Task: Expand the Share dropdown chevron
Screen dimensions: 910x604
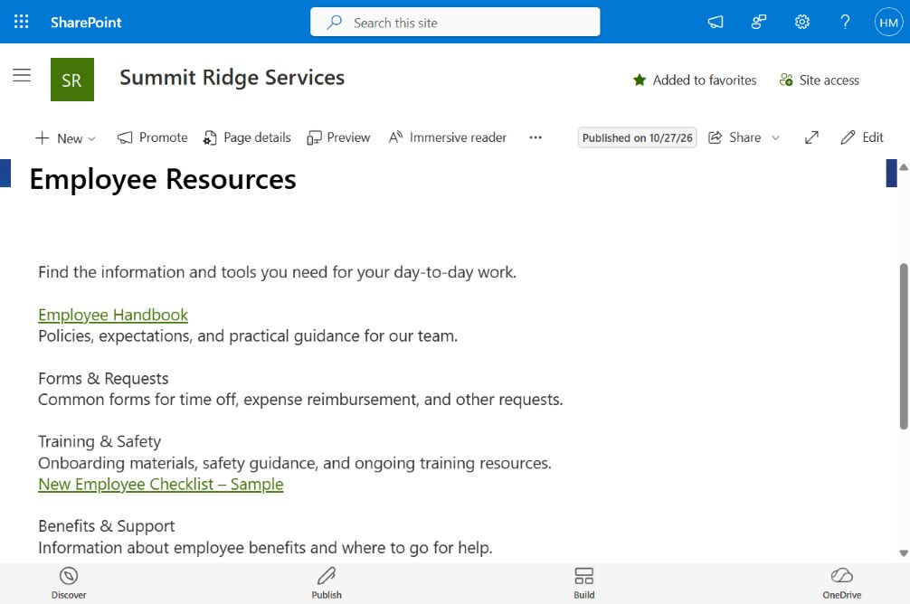Action: tap(775, 138)
